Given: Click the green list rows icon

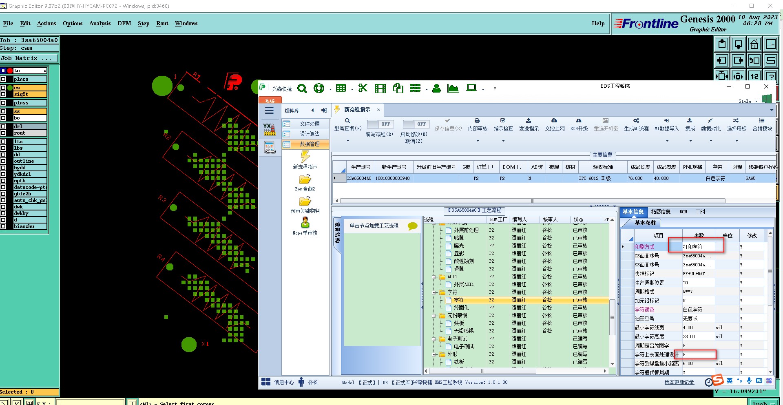Looking at the screenshot, I should (x=415, y=88).
